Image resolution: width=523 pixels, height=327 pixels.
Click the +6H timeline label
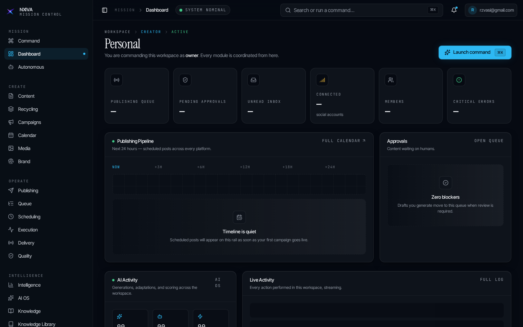201,167
